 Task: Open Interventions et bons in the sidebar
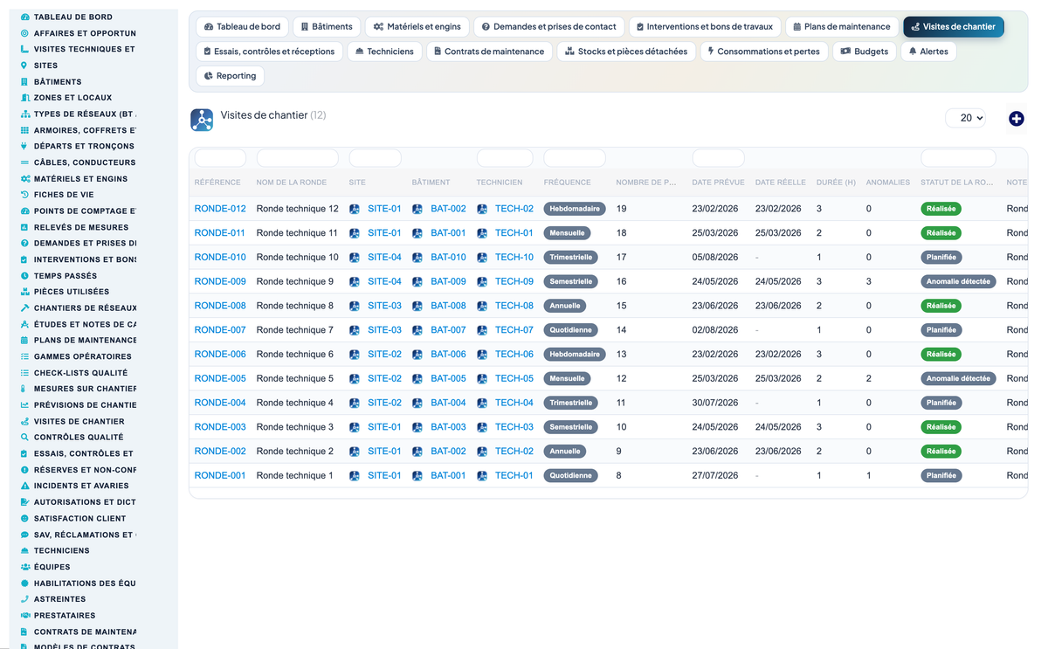tap(85, 259)
